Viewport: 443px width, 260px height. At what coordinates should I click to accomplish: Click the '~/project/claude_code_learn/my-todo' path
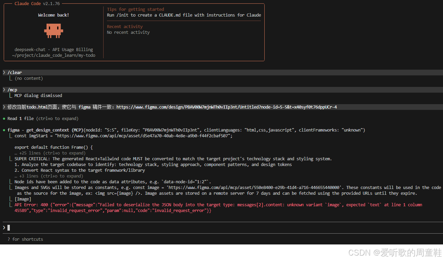point(53,55)
